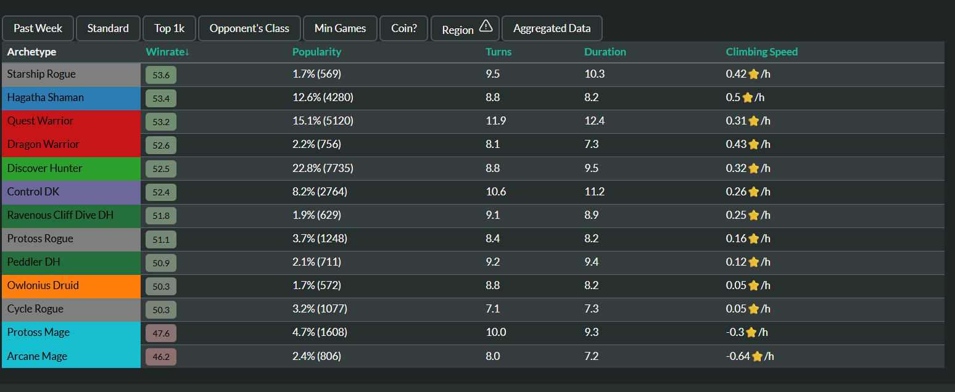Click the orange Owlonius Druid cell

pyautogui.click(x=43, y=285)
